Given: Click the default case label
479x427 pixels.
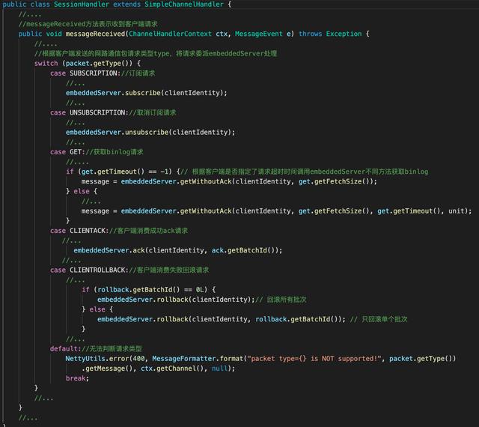Looking at the screenshot, I should click(65, 348).
